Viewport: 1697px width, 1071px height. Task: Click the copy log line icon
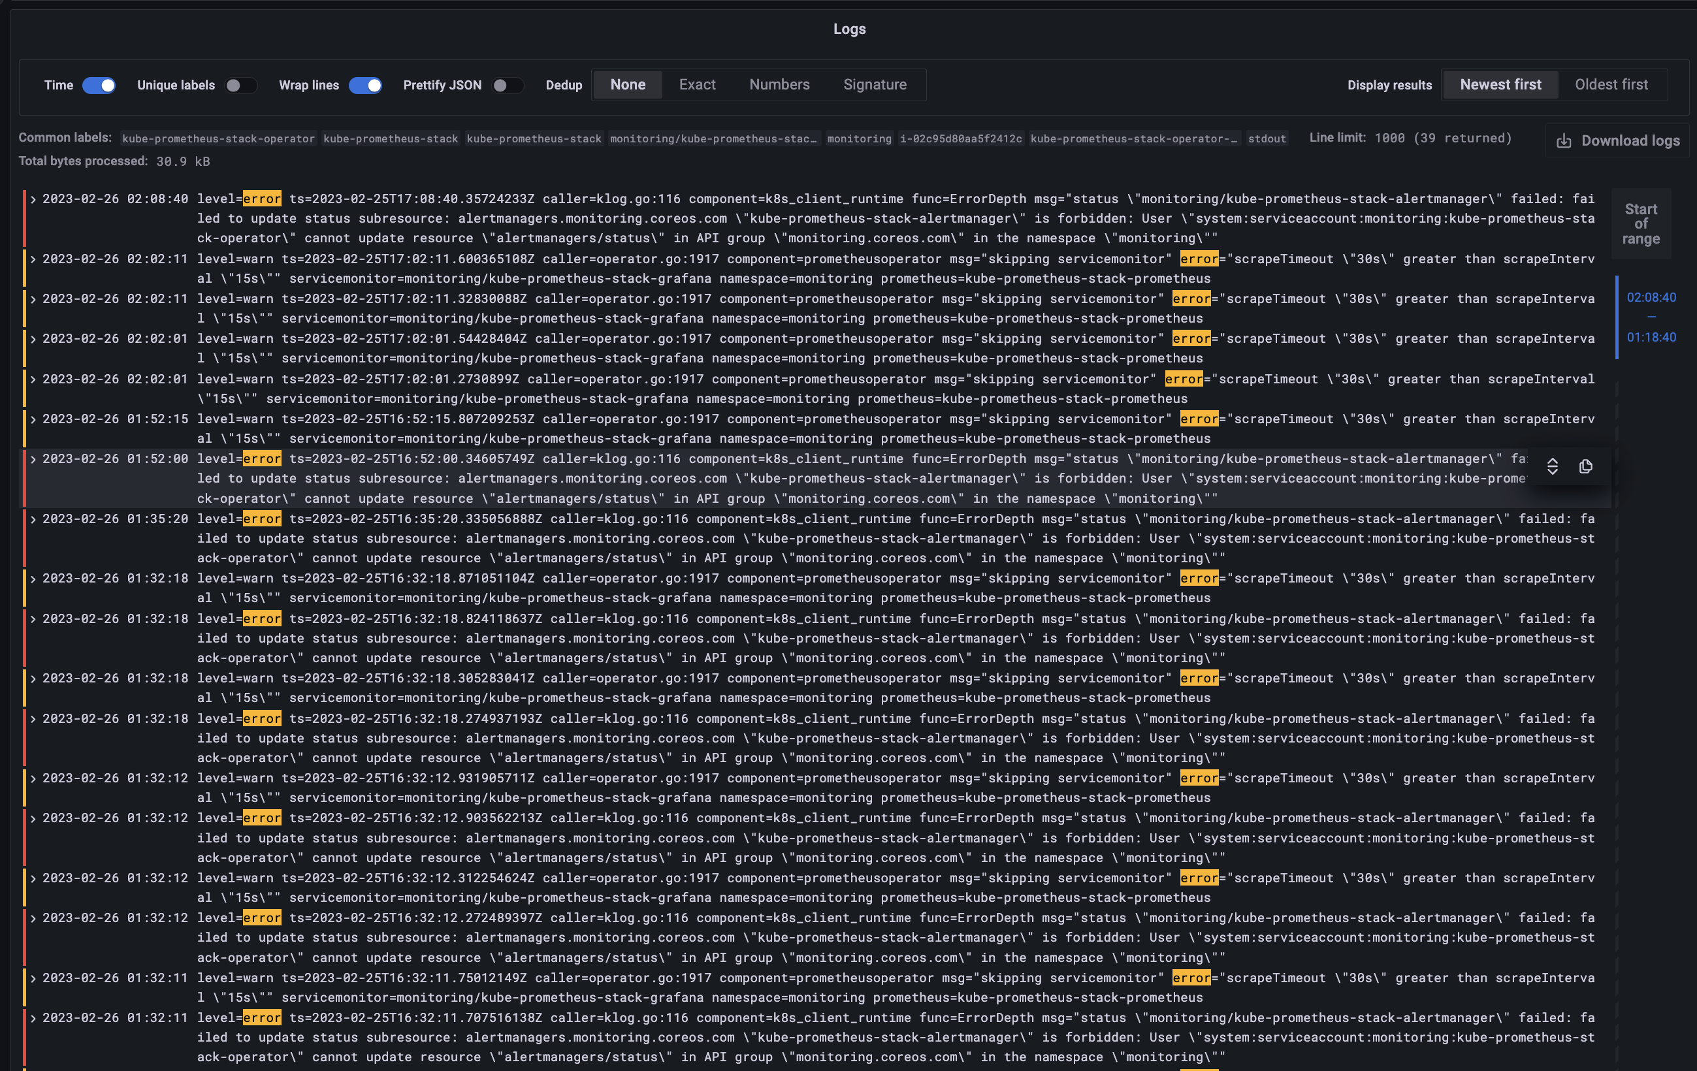[x=1586, y=466]
